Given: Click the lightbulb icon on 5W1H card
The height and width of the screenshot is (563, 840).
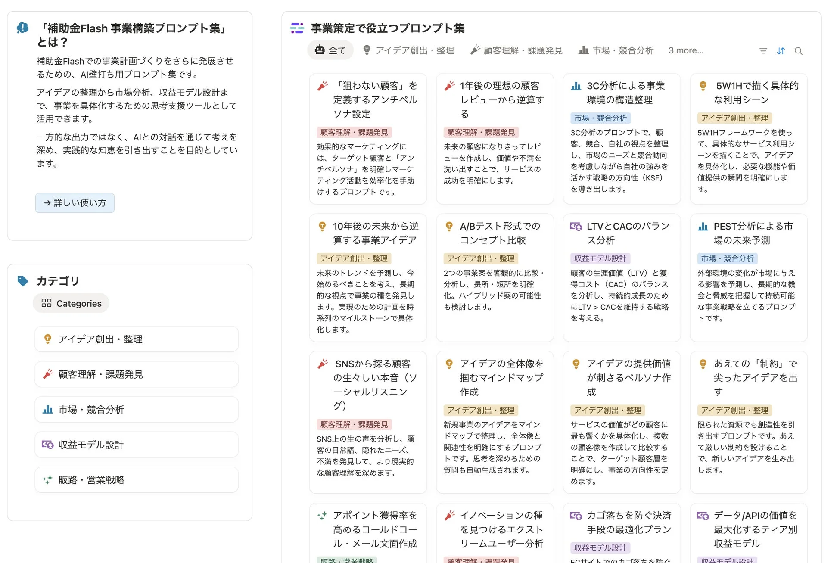Looking at the screenshot, I should coord(703,86).
